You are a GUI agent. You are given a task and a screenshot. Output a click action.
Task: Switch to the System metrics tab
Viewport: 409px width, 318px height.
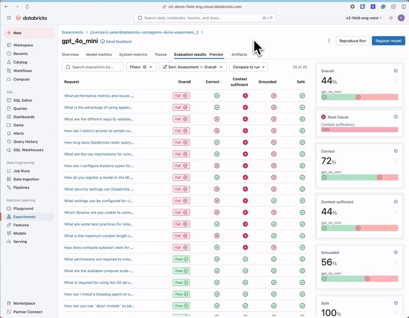(x=133, y=55)
